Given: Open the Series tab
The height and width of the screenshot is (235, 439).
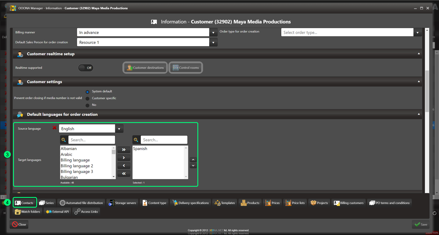Looking at the screenshot, I should 46,203.
